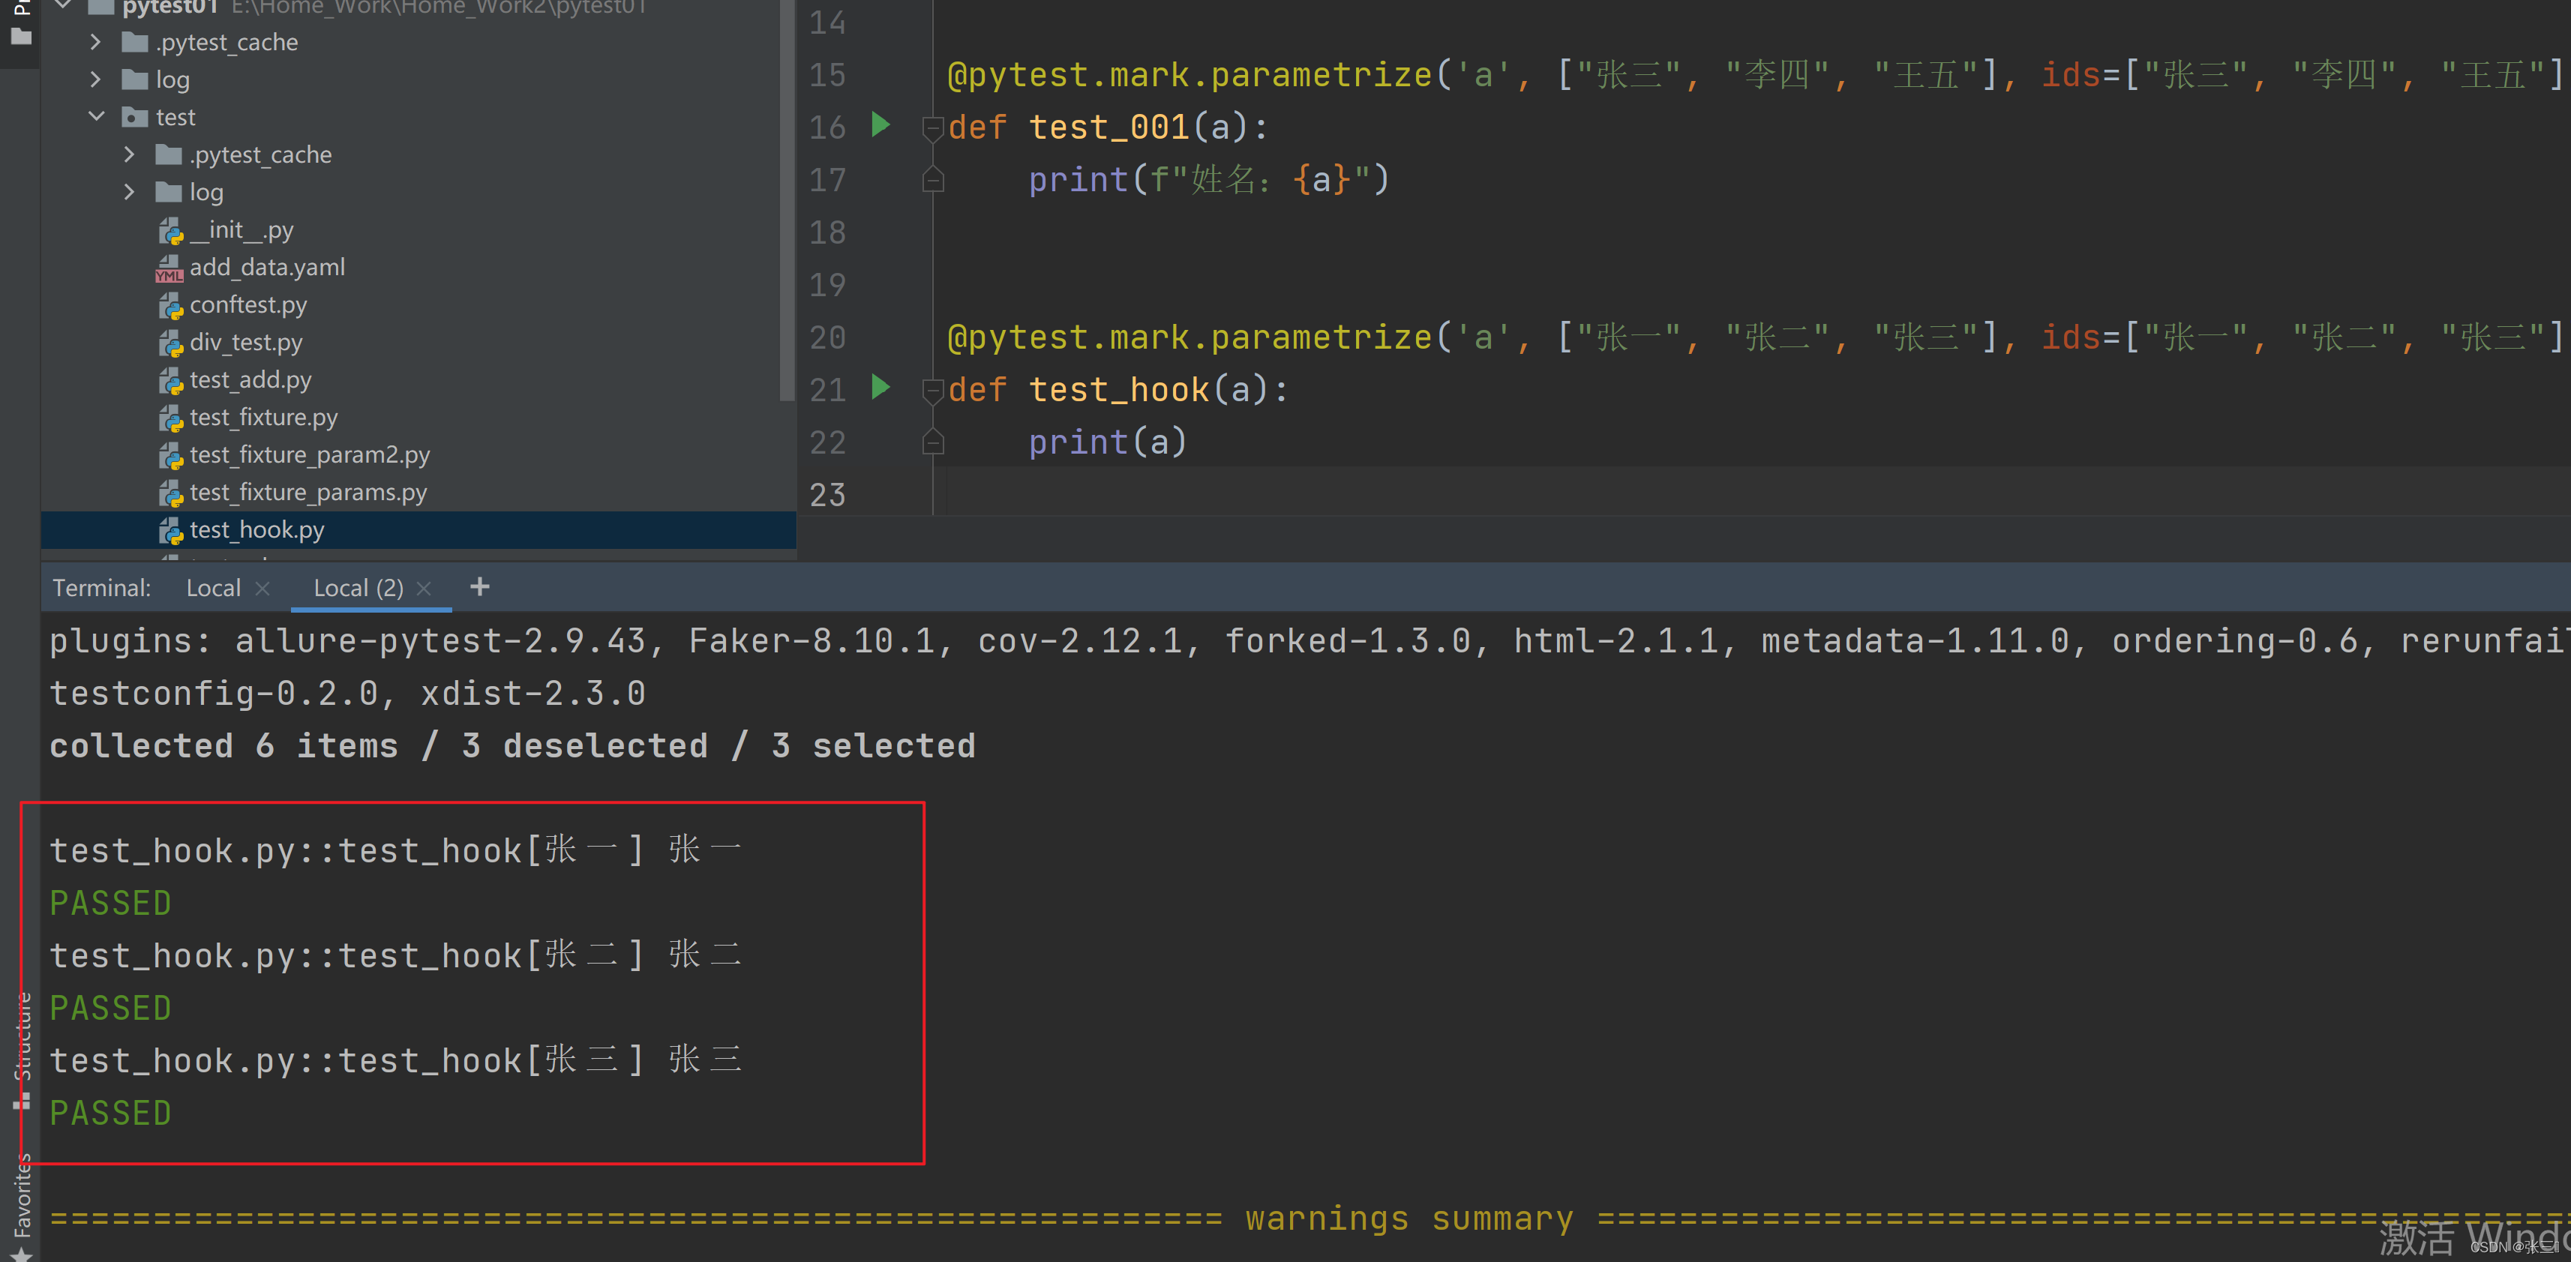This screenshot has height=1262, width=2571.
Task: Select the Local (2) terminal tab
Action: click(357, 589)
